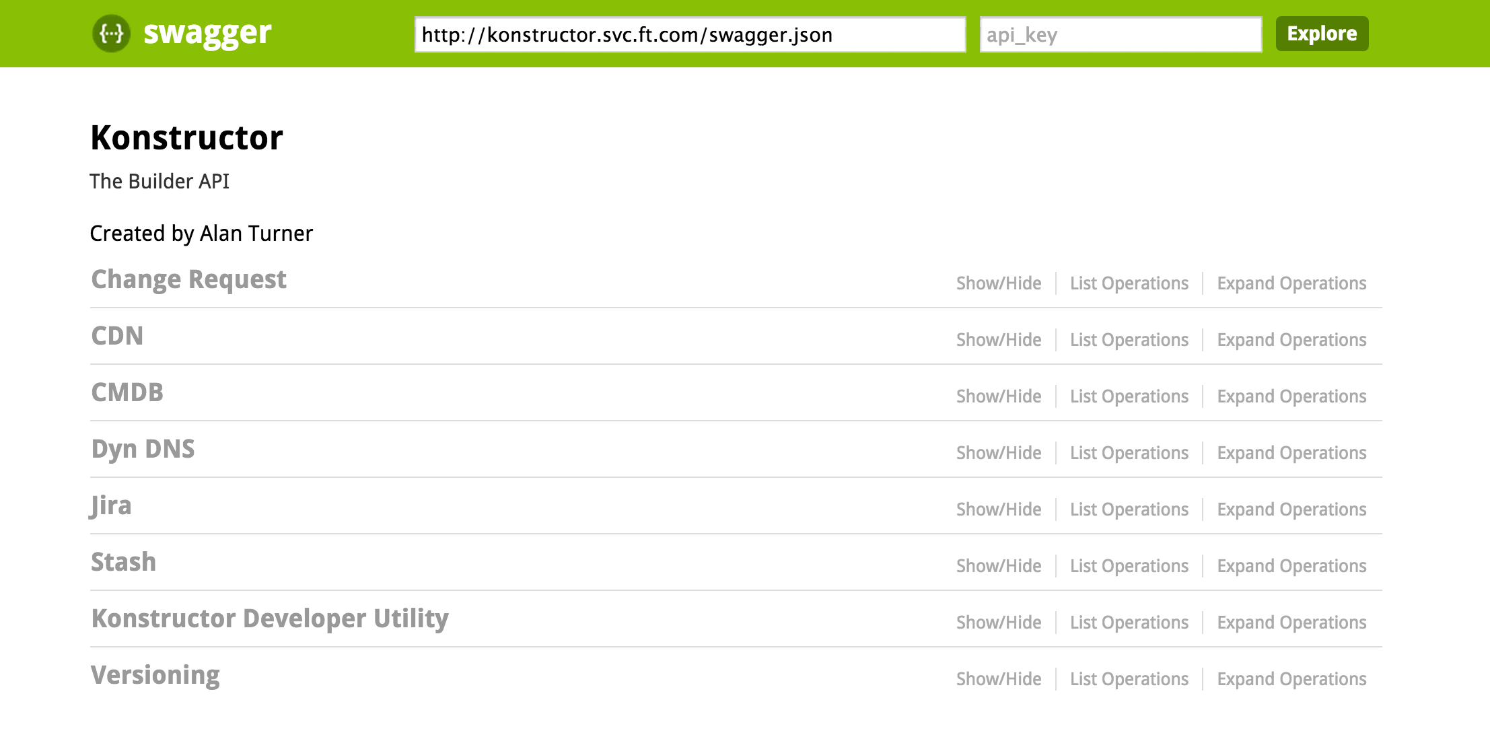Toggle Show/Hide for CDN
Screen dimensions: 1490x739
point(999,340)
